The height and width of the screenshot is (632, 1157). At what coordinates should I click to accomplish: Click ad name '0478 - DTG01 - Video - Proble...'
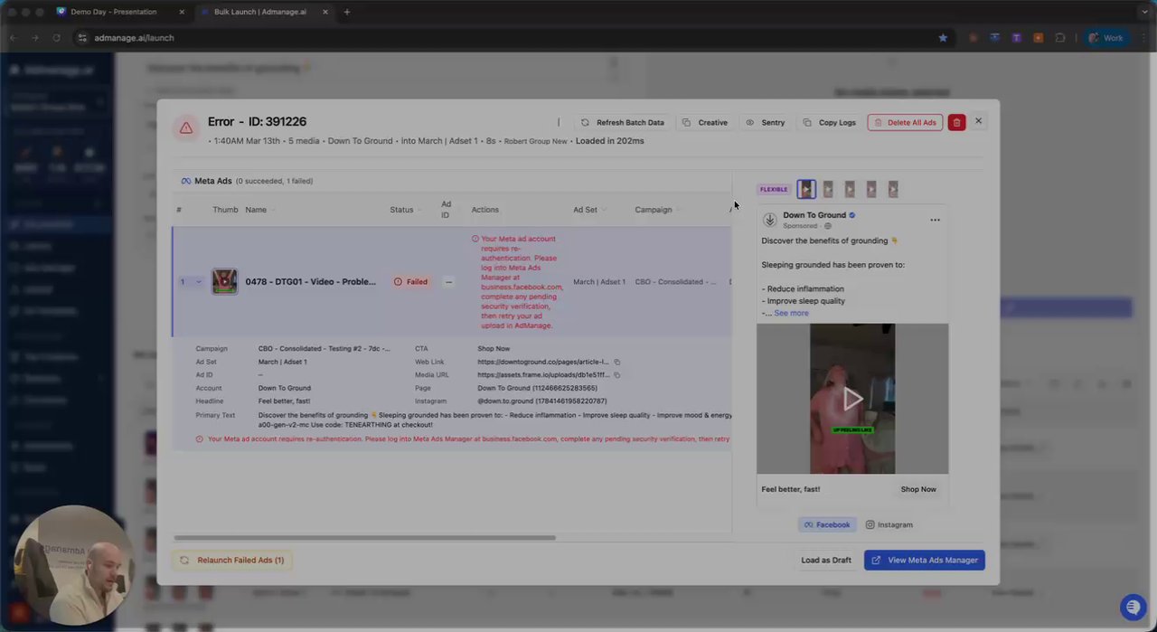click(310, 281)
